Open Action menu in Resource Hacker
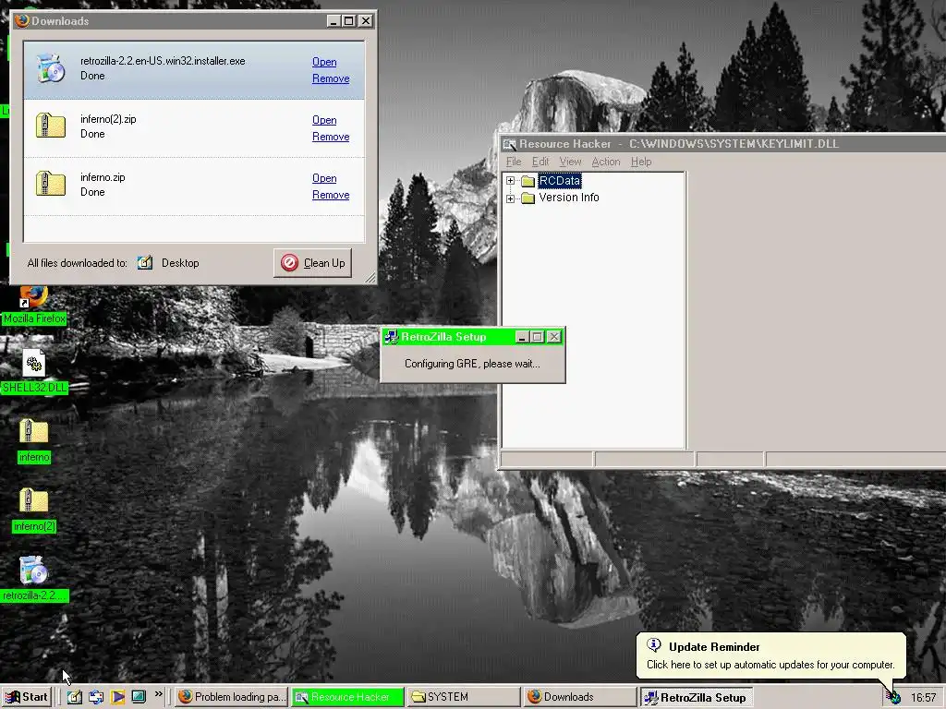The width and height of the screenshot is (946, 709). [606, 162]
